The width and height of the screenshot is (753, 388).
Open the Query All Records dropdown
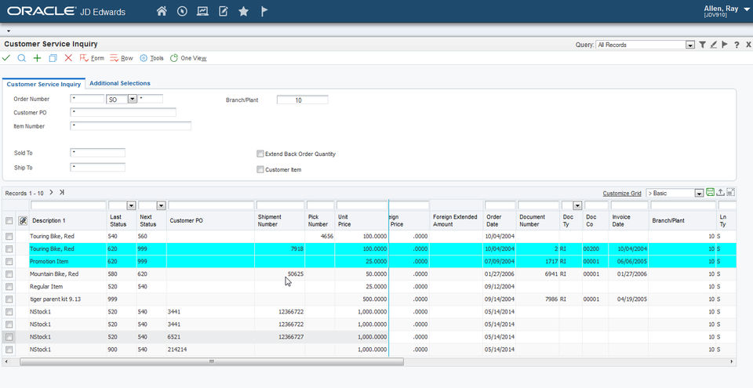(x=690, y=45)
